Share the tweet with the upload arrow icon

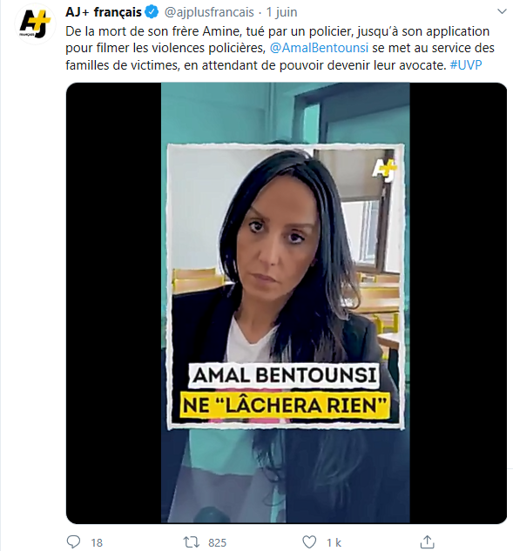pyautogui.click(x=427, y=541)
